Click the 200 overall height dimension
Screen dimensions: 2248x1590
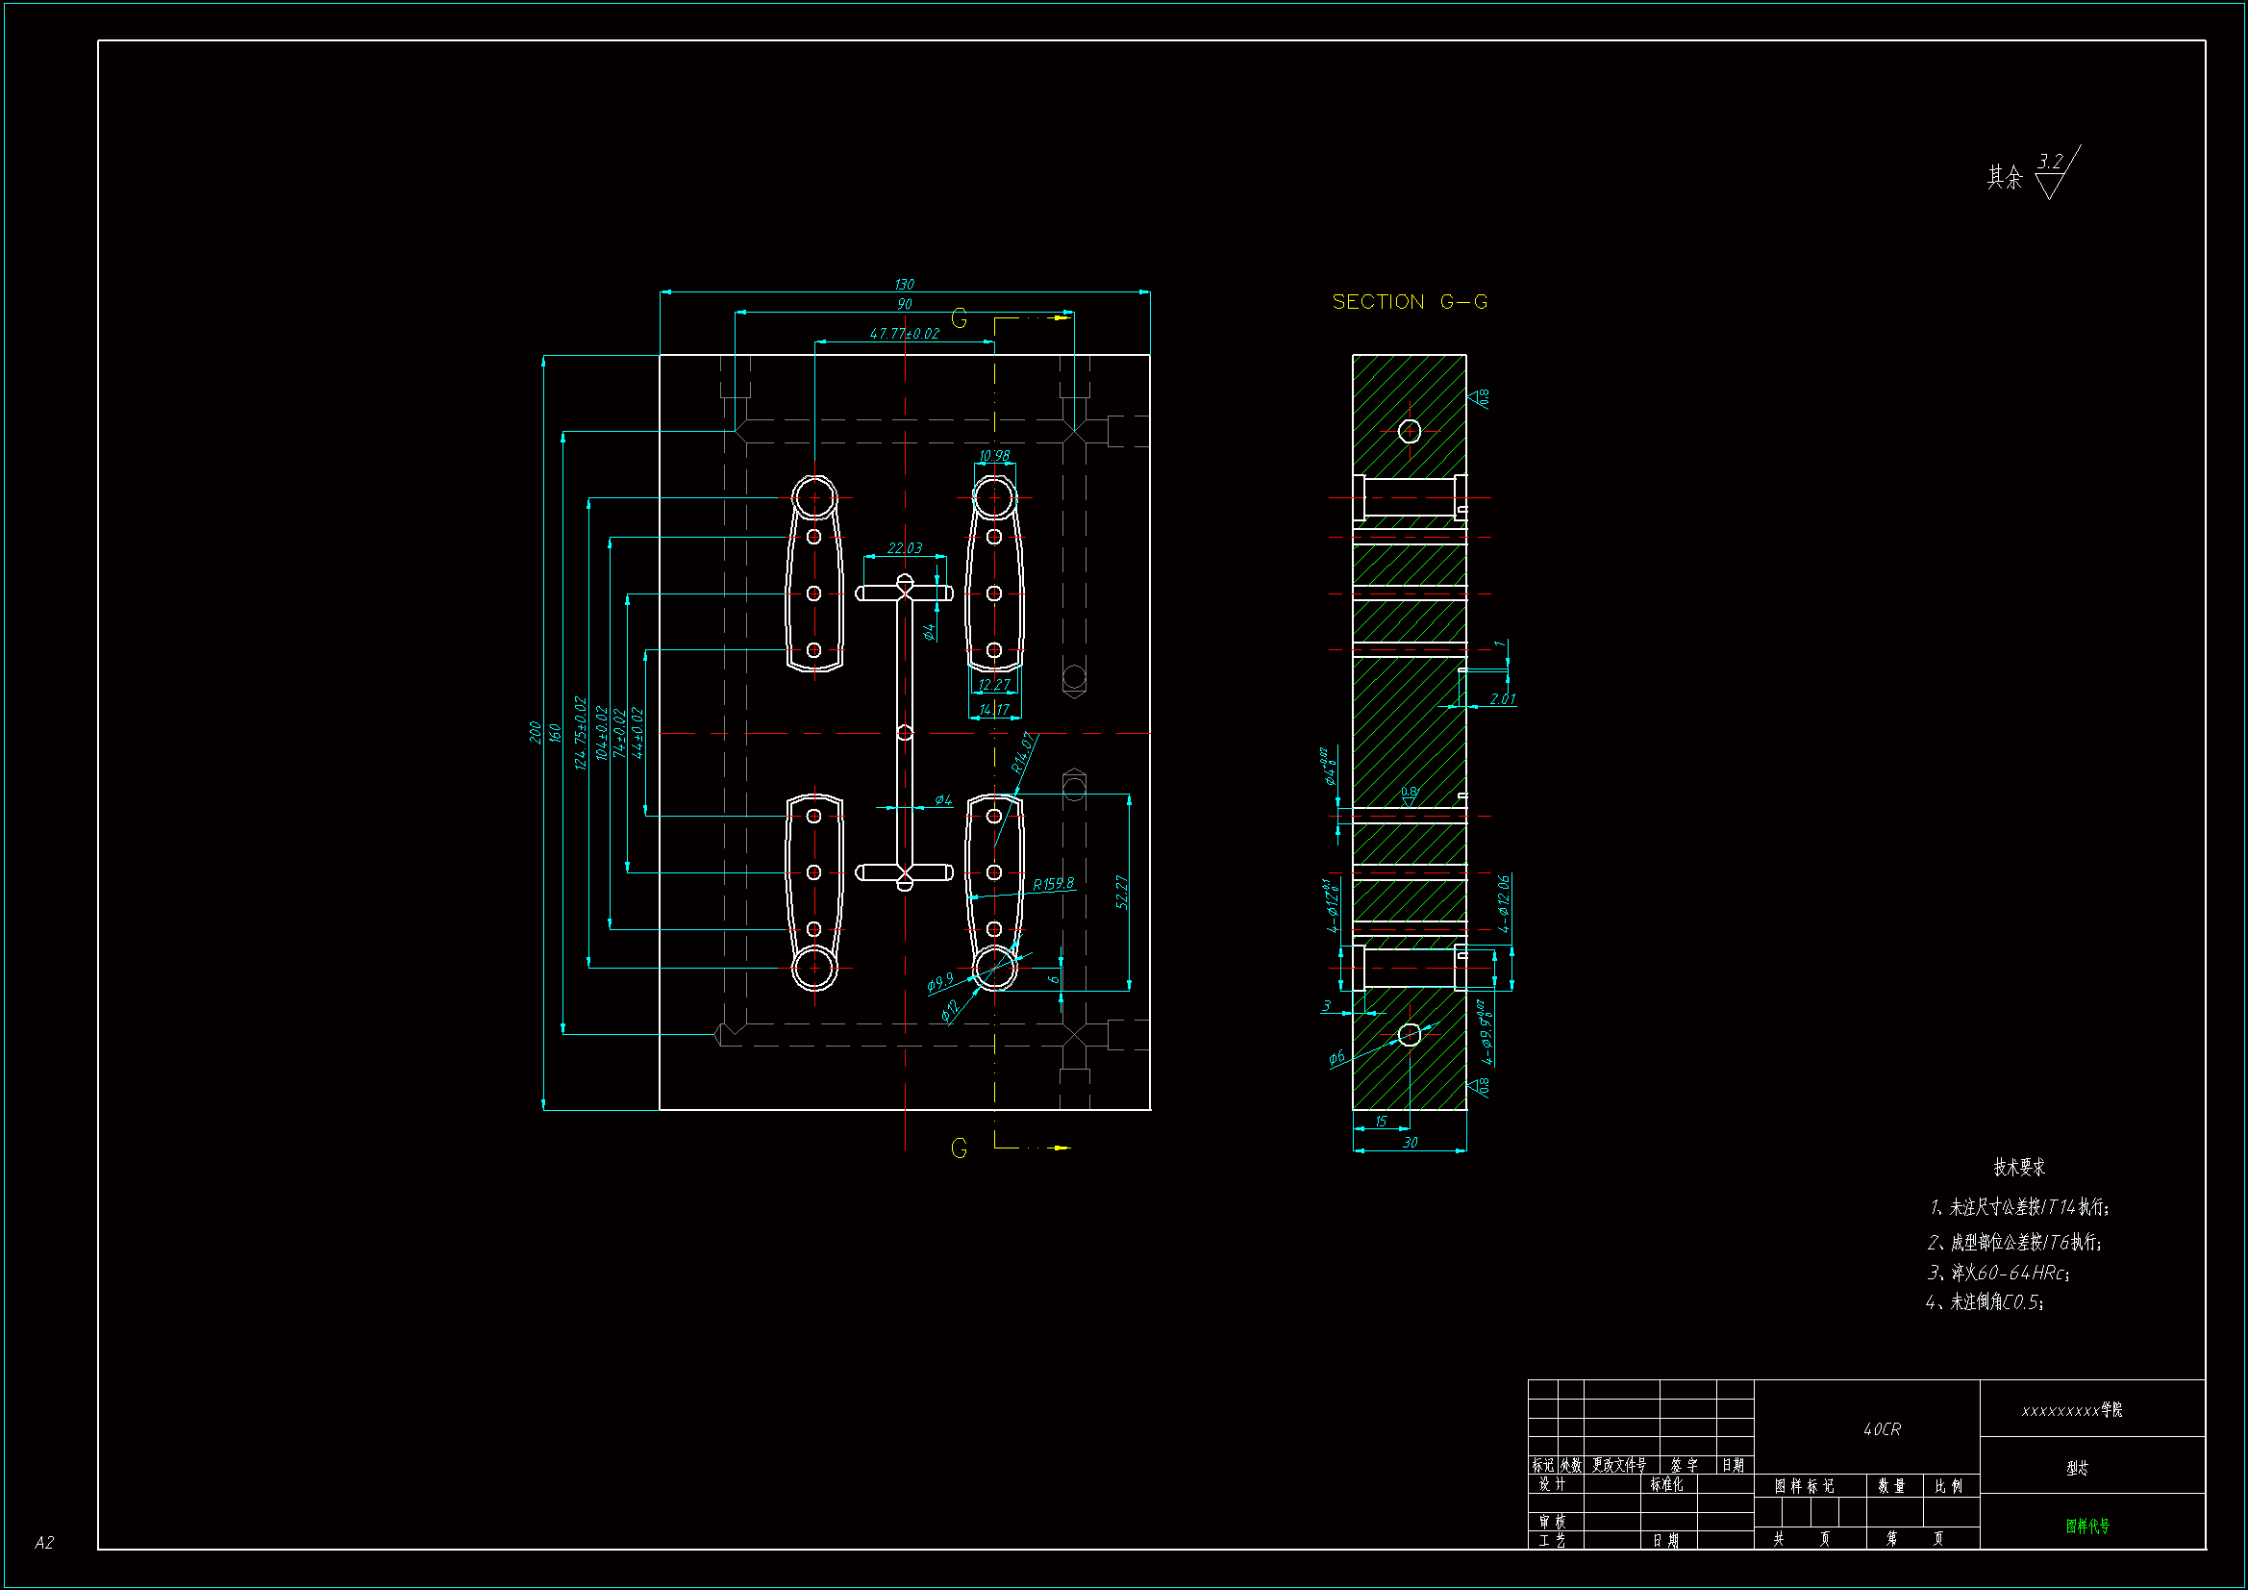click(x=535, y=732)
